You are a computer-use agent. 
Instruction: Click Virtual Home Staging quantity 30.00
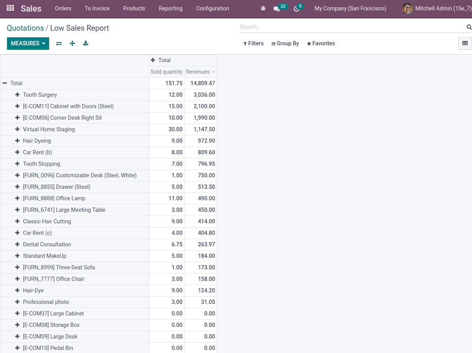167,129
